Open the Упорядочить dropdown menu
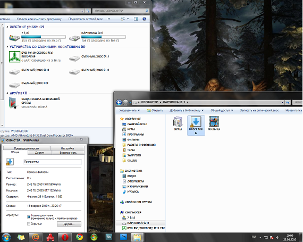 tap(130, 111)
